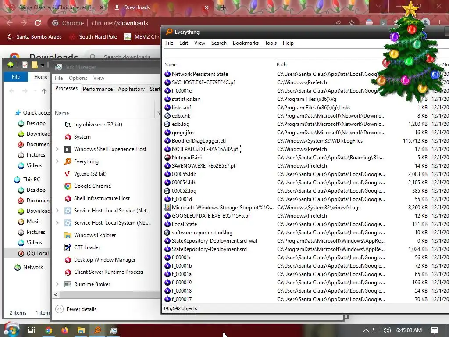
Task: Select the edb.chk file icon
Action: tap(167, 116)
